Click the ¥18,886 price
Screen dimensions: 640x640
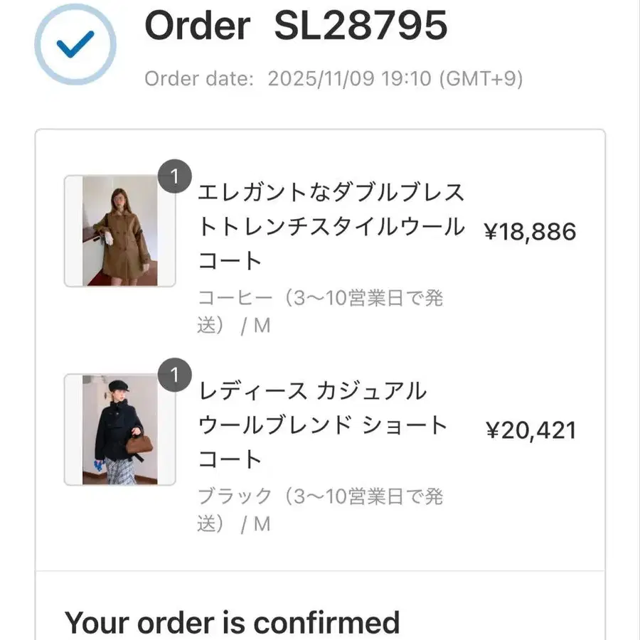click(530, 231)
